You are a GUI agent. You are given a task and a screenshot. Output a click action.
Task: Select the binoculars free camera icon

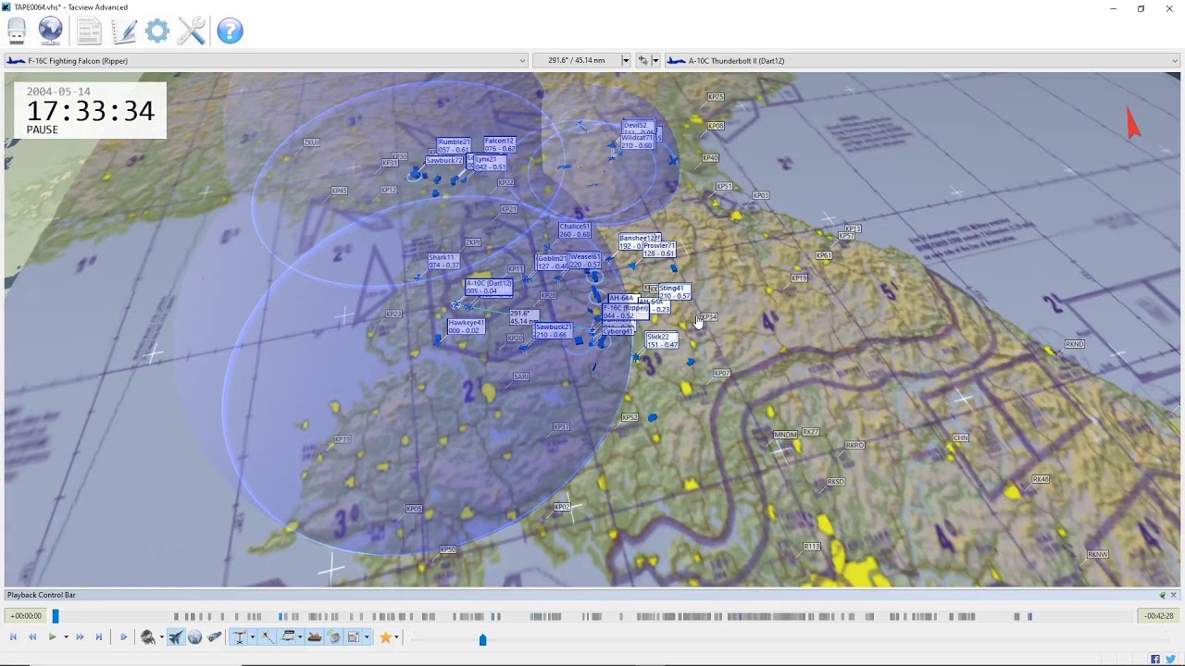[x=214, y=637]
